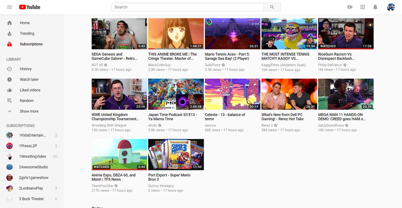Screen dimensions: 402x208
Task: Open the Port Export Super Mario thumbnail
Action: (x=176, y=155)
